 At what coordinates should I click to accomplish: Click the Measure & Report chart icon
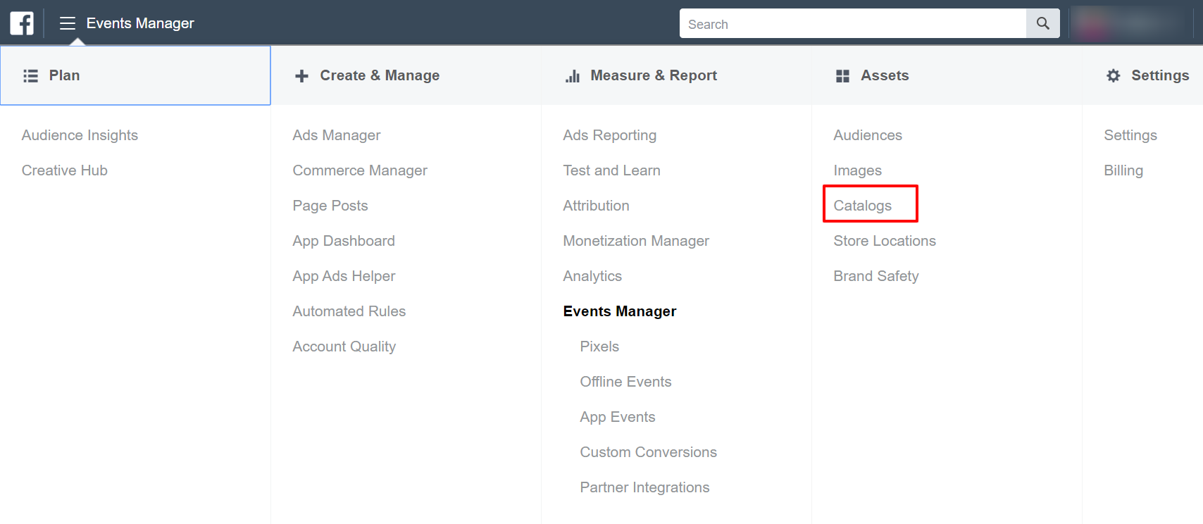point(573,76)
